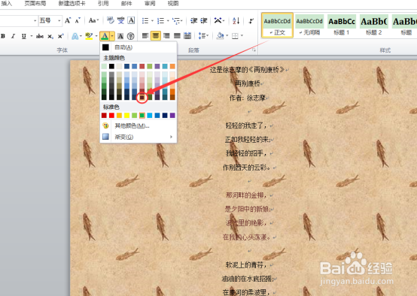
Task: Open the 新建选项卡 ribbon tab
Action: coord(72,4)
